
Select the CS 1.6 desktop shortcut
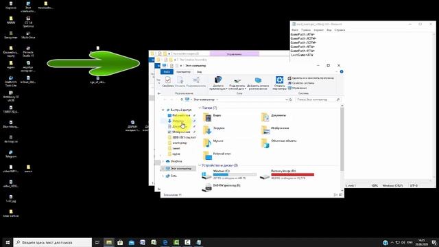[x=28, y=22]
